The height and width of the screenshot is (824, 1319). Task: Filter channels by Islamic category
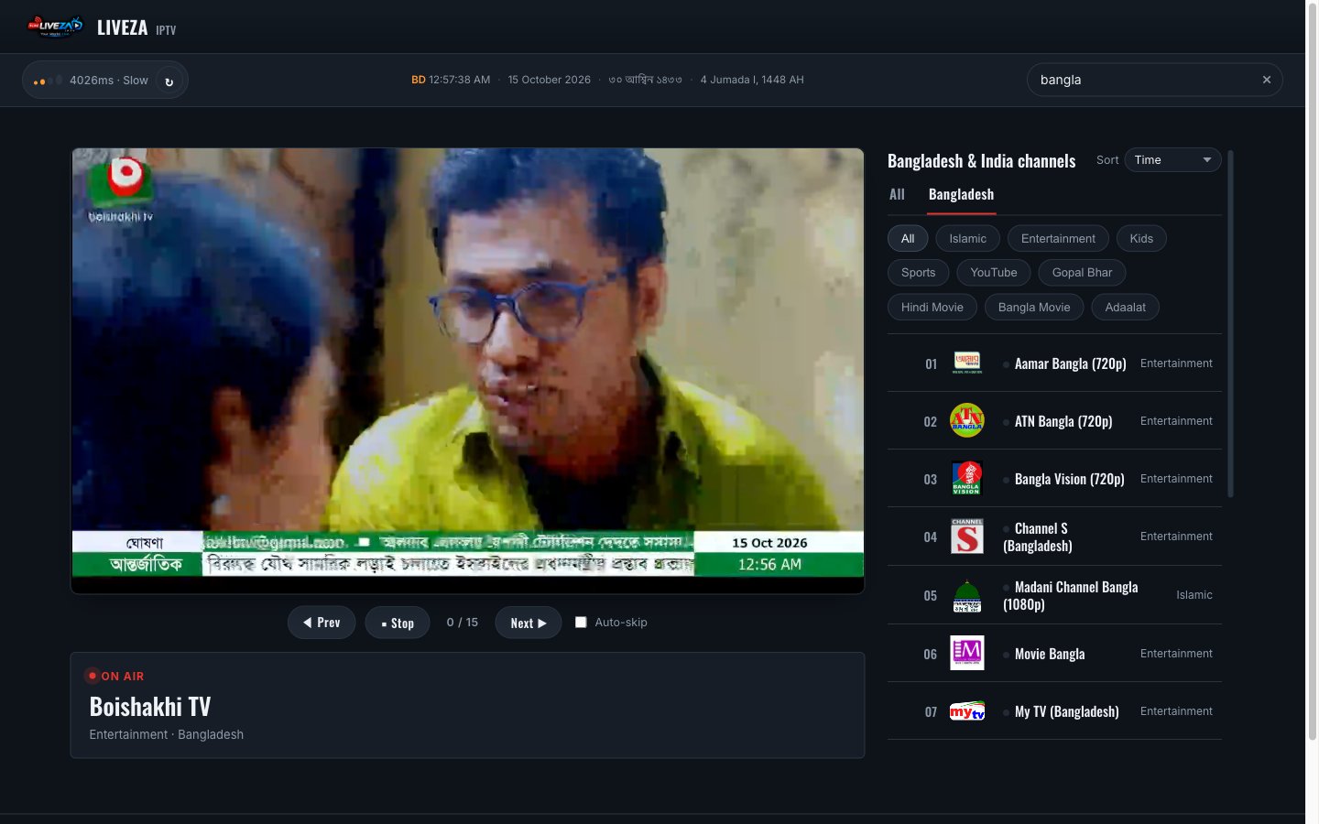click(968, 239)
